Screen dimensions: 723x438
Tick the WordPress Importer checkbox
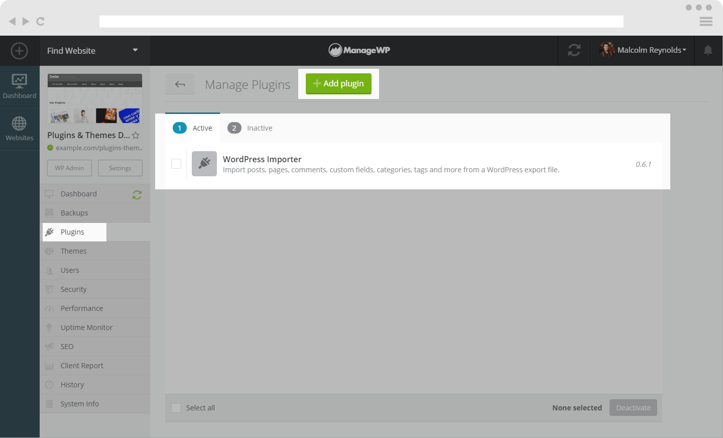(176, 164)
